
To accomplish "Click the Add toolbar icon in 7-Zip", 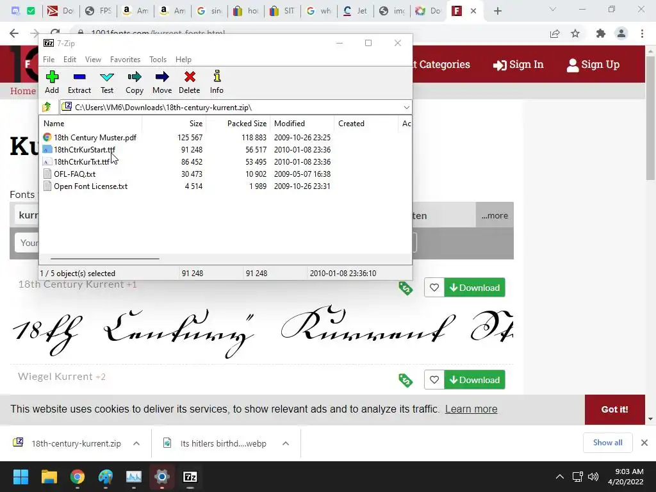I will click(52, 82).
